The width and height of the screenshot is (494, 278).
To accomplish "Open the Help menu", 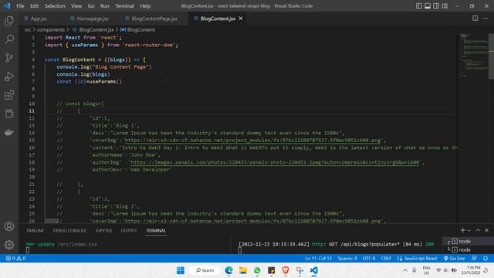I will pyautogui.click(x=145, y=6).
